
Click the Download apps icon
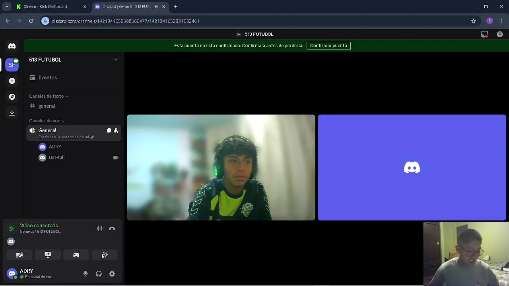click(x=12, y=113)
